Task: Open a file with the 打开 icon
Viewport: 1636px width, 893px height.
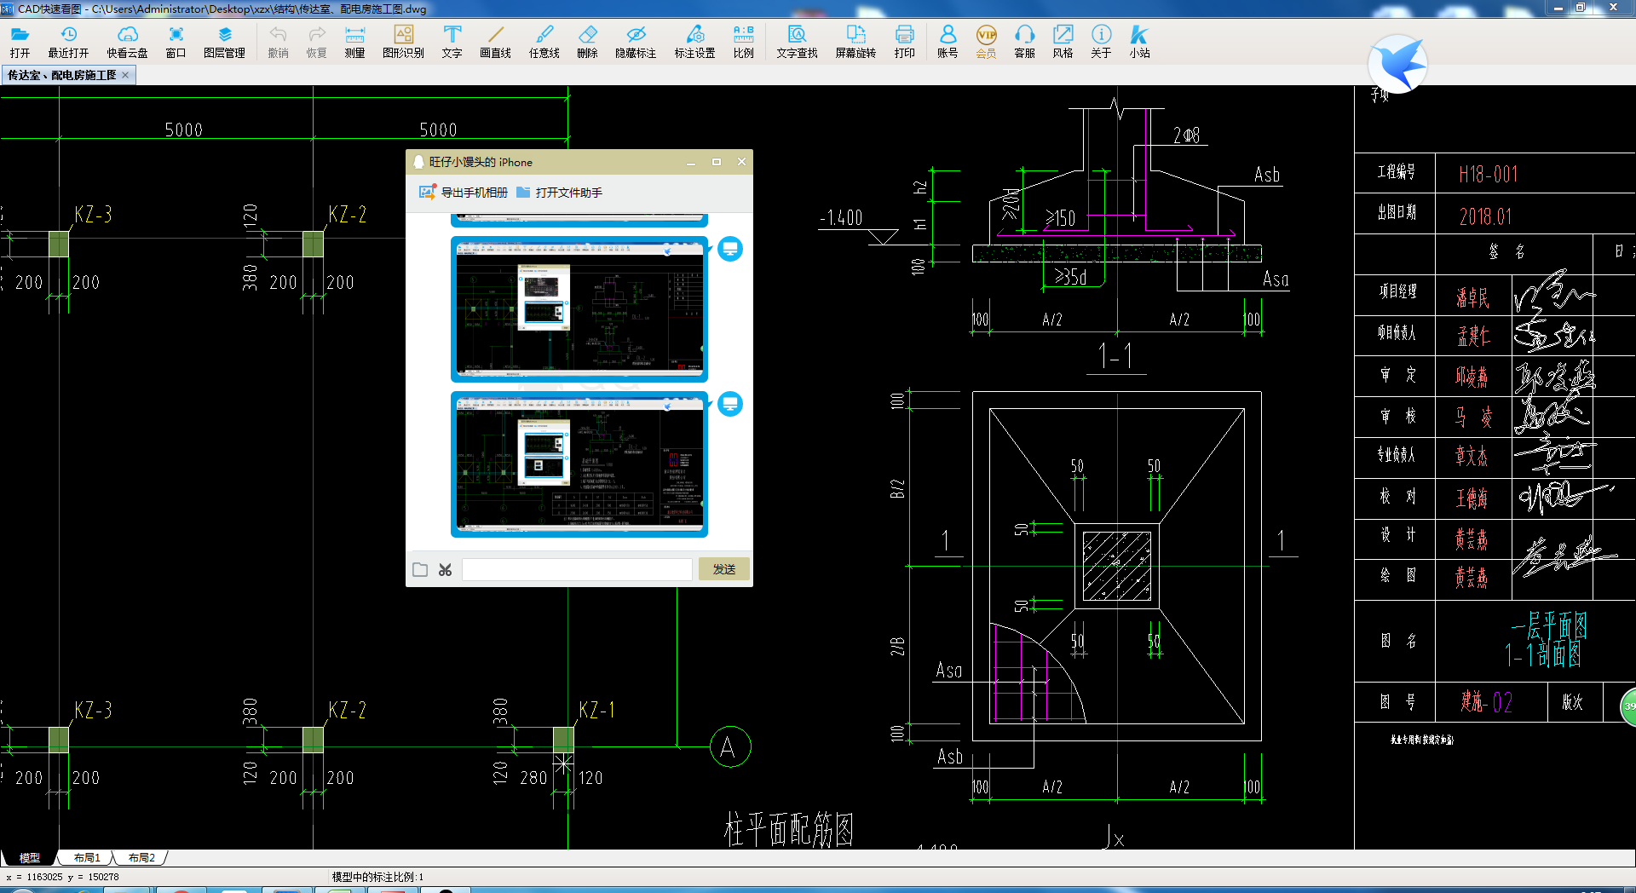Action: (20, 41)
